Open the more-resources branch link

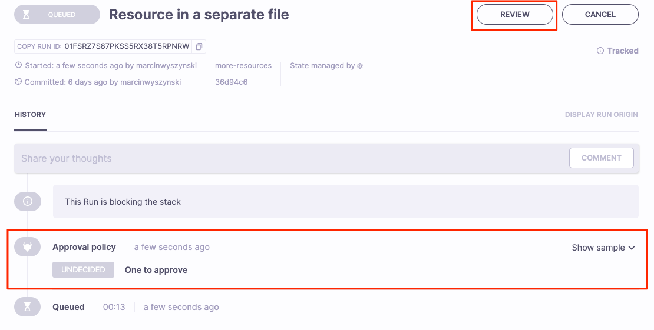point(243,66)
